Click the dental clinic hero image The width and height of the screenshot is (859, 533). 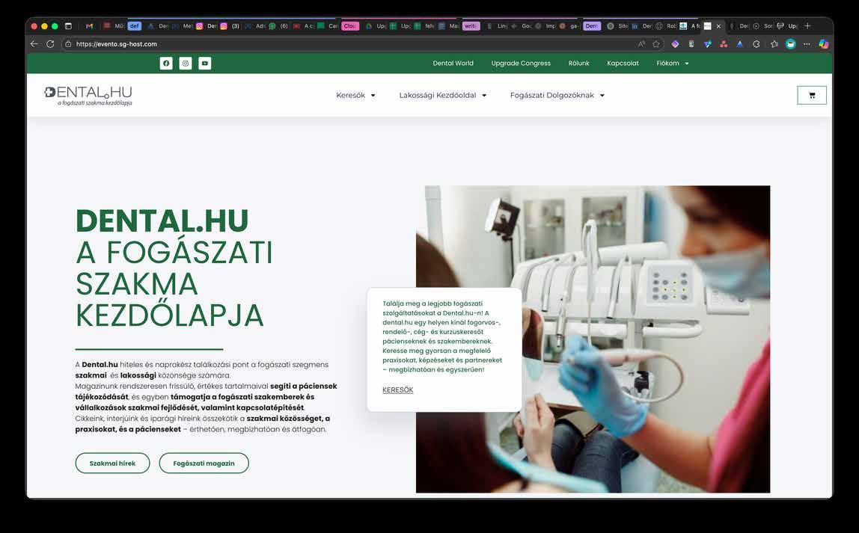click(x=593, y=339)
